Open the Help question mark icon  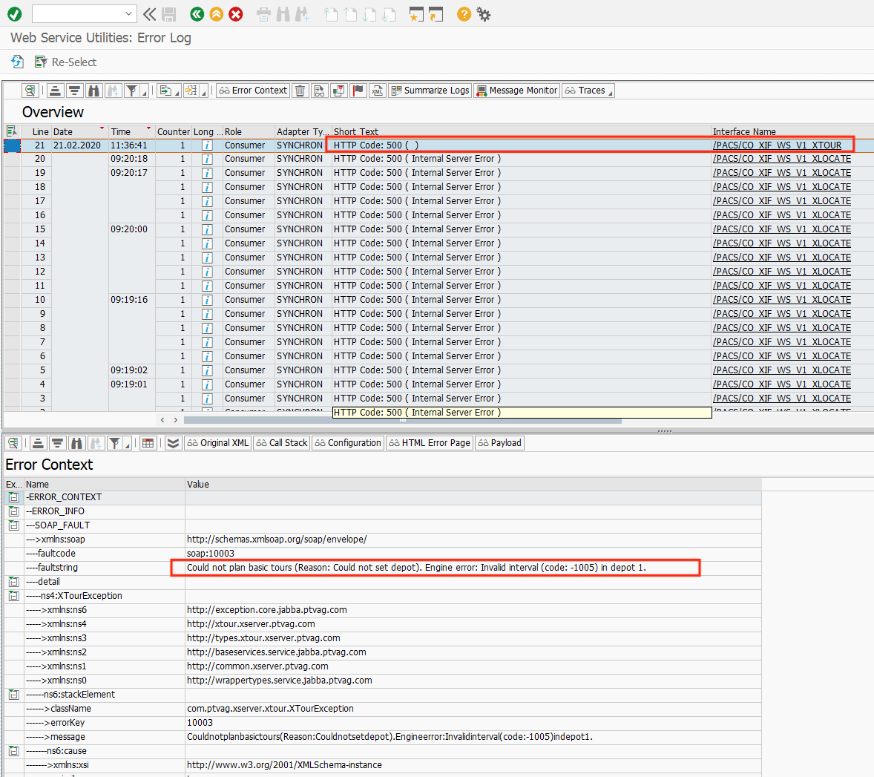pos(464,14)
